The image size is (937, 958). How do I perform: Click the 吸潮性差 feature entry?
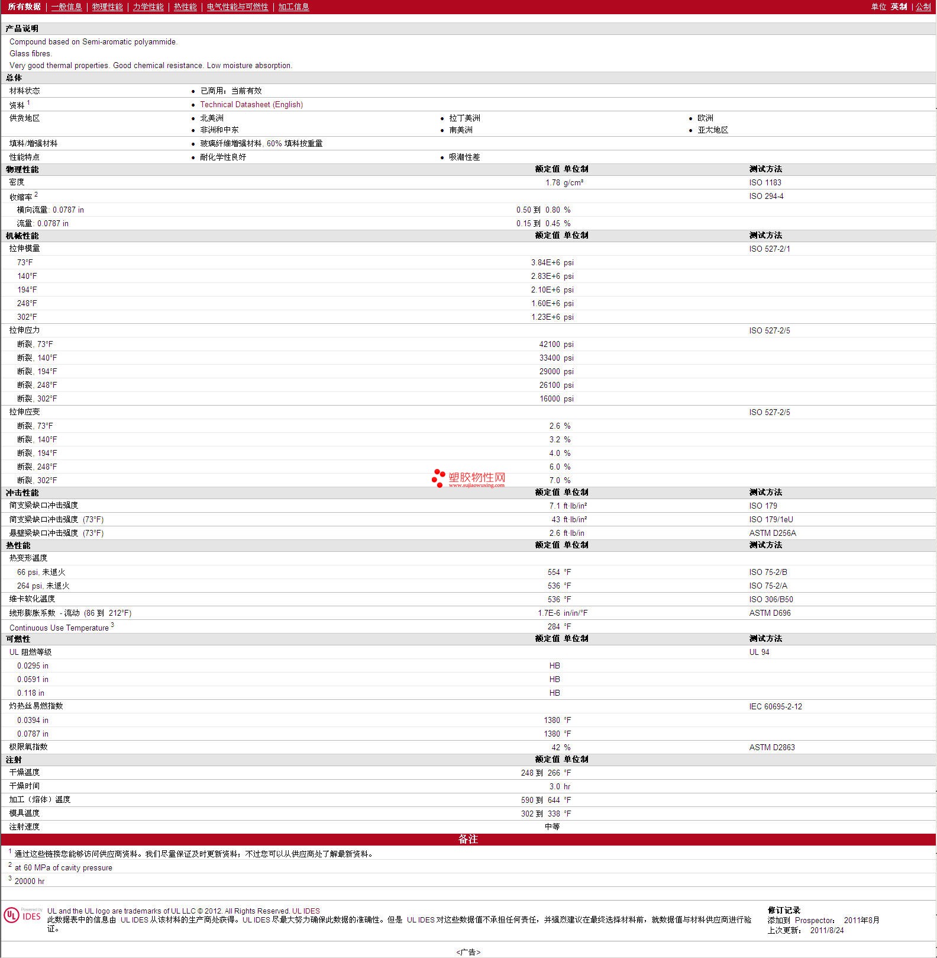pyautogui.click(x=464, y=157)
